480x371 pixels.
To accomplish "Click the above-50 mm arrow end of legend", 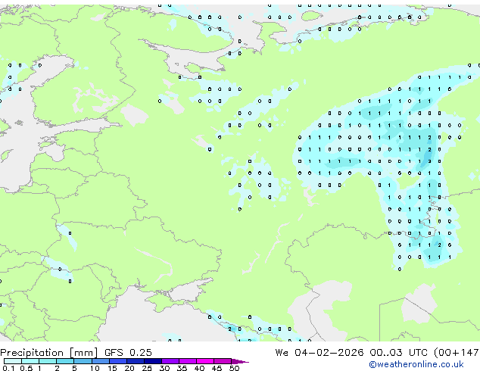I will coord(240,361).
